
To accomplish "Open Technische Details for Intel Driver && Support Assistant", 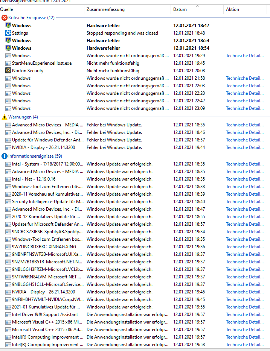I will coord(245,315).
